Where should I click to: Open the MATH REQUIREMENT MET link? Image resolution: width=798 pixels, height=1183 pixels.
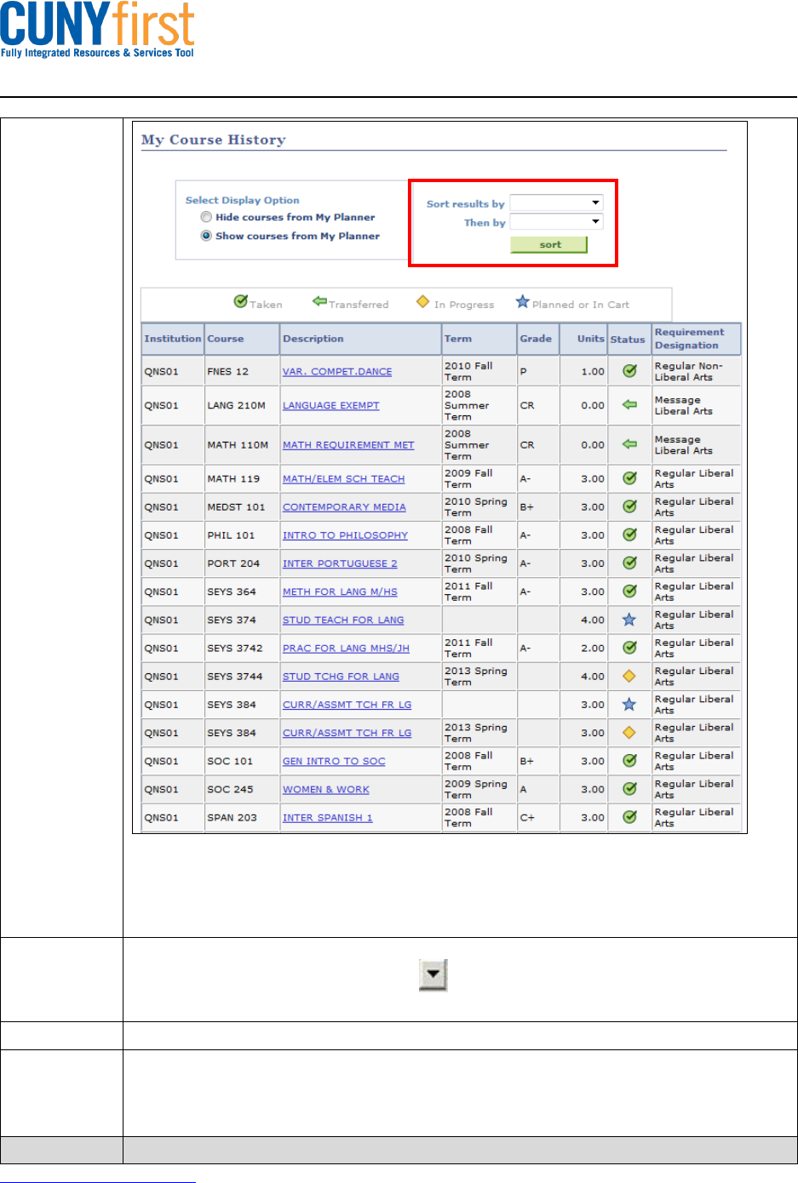tap(348, 445)
